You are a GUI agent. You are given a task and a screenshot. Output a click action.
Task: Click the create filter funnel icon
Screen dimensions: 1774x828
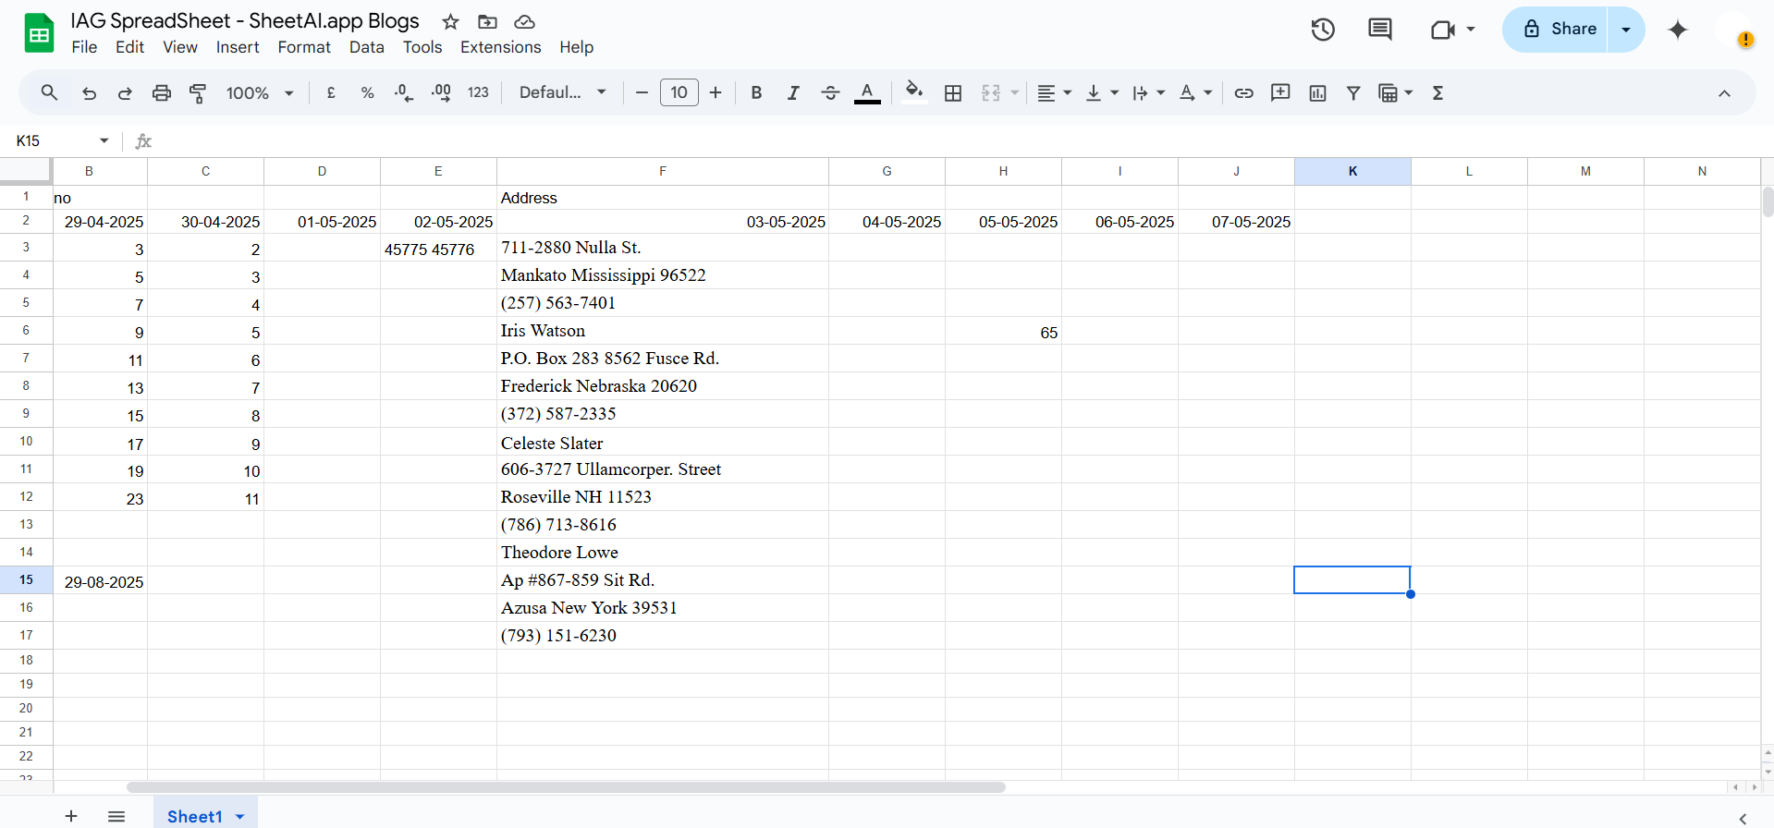pyautogui.click(x=1353, y=92)
